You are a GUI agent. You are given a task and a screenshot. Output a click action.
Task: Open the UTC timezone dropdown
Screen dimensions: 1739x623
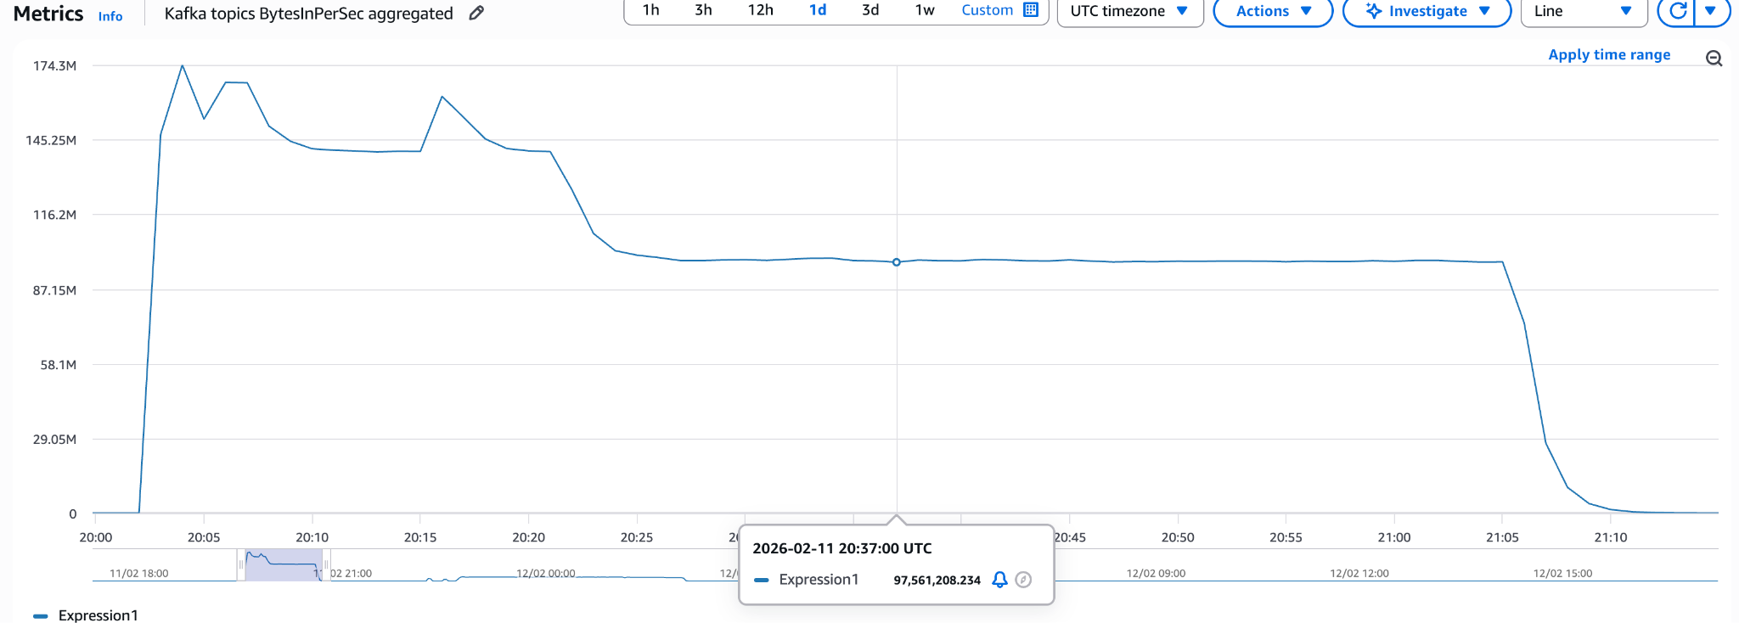click(x=1129, y=11)
